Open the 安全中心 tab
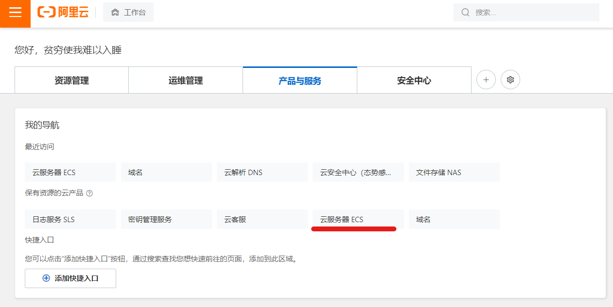Viewport: 613px width, 307px height. click(414, 81)
